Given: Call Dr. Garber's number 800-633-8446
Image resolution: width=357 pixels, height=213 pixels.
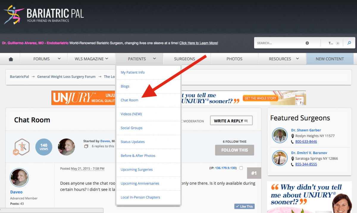Looking at the screenshot, I should click(306, 142).
